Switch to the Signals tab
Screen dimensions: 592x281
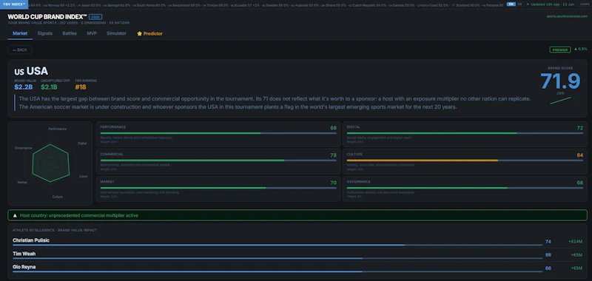pos(45,33)
